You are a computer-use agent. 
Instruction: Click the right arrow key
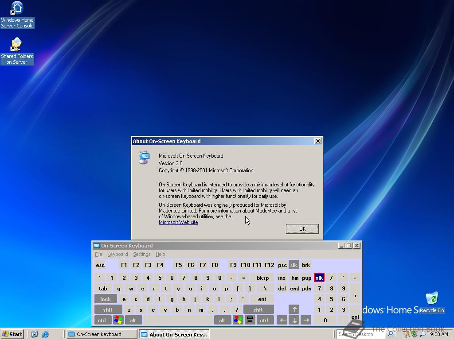coord(306,320)
